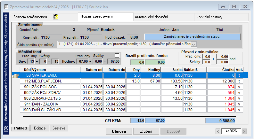
Task: Select the MĚS.PLAT.JEDN. row
Action: click(131, 81)
